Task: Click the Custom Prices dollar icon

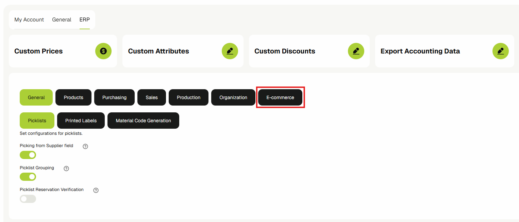Action: (103, 51)
